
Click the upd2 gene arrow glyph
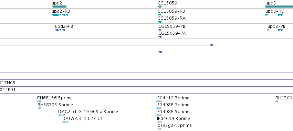coord(59,7)
